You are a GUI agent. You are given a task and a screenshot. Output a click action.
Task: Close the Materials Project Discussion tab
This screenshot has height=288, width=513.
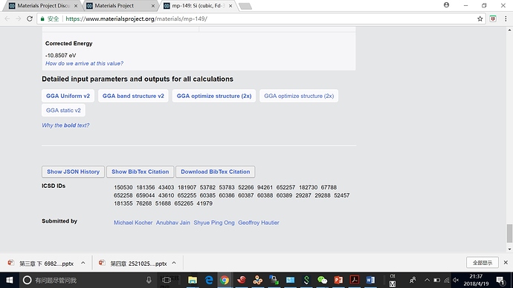pyautogui.click(x=76, y=6)
